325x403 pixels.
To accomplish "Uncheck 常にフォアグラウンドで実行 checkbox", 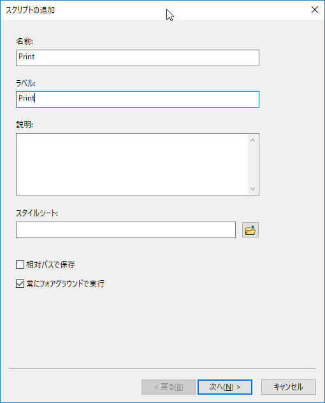I will point(20,284).
